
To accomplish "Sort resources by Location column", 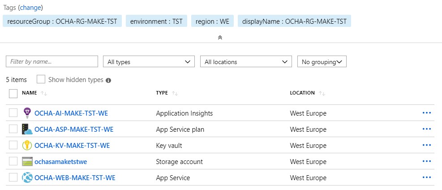I will pyautogui.click(x=302, y=93).
